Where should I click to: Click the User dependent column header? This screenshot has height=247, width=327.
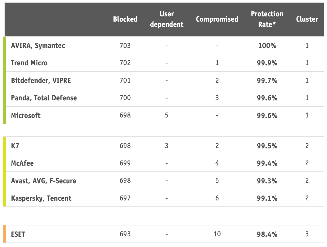(167, 19)
